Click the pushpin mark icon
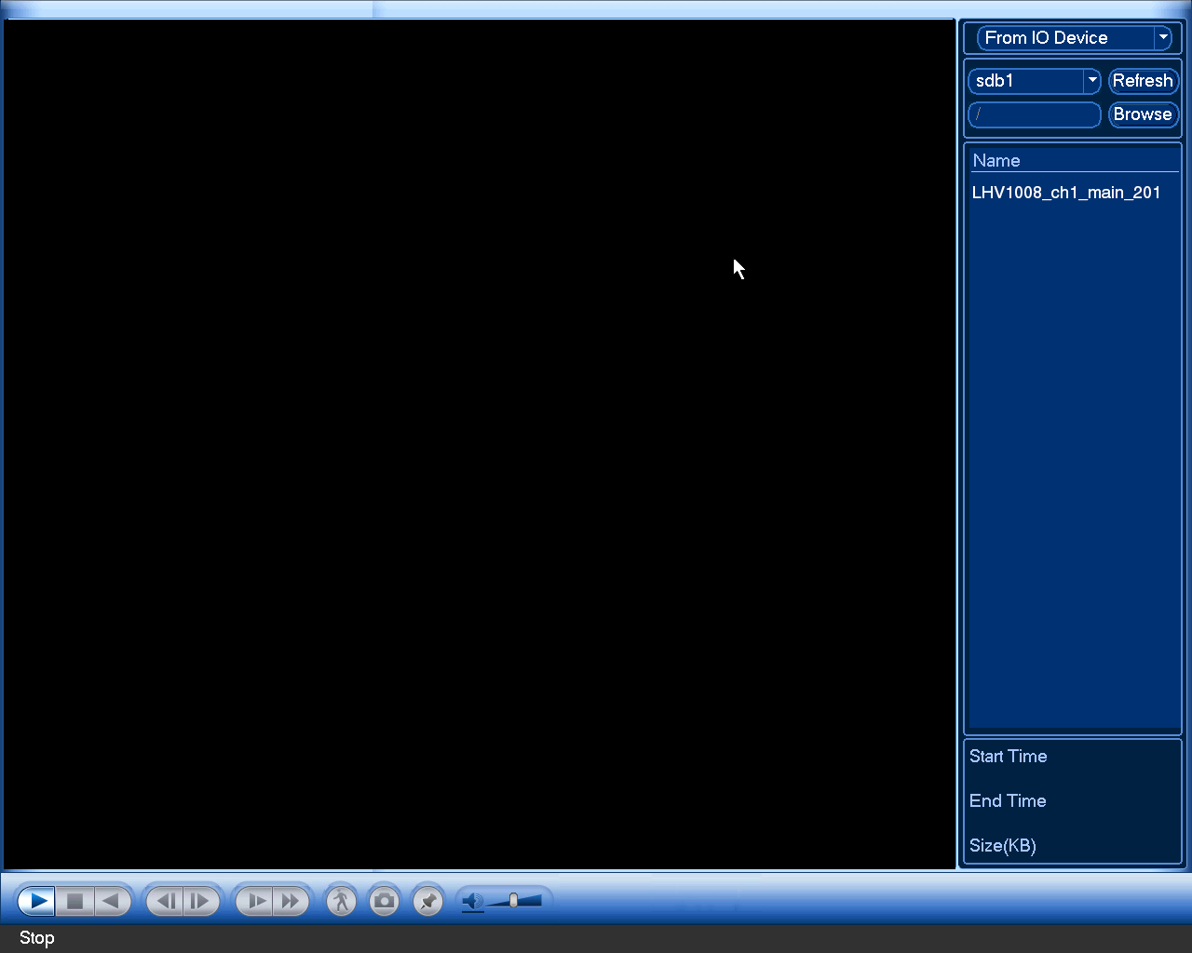The height and width of the screenshot is (953, 1192). tap(427, 901)
